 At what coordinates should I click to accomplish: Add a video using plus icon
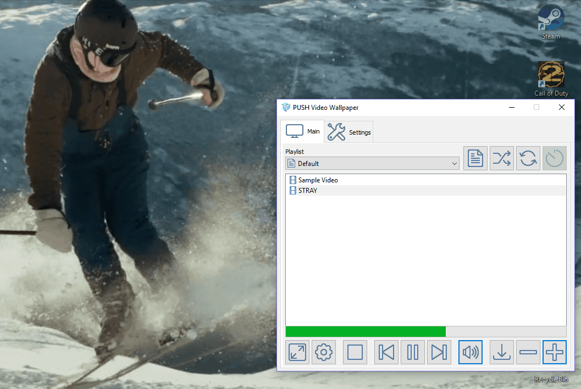pyautogui.click(x=555, y=352)
